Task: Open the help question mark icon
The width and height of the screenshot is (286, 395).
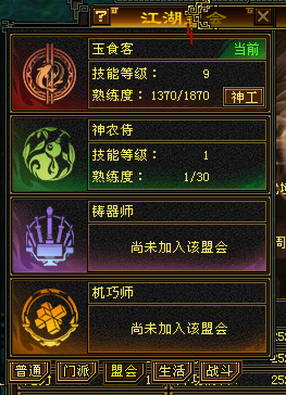Action: [x=101, y=16]
